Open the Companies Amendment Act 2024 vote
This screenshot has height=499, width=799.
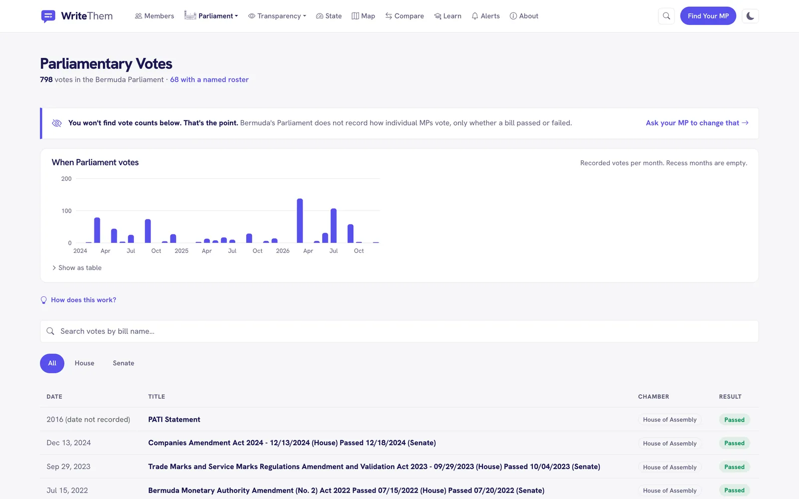(x=292, y=443)
